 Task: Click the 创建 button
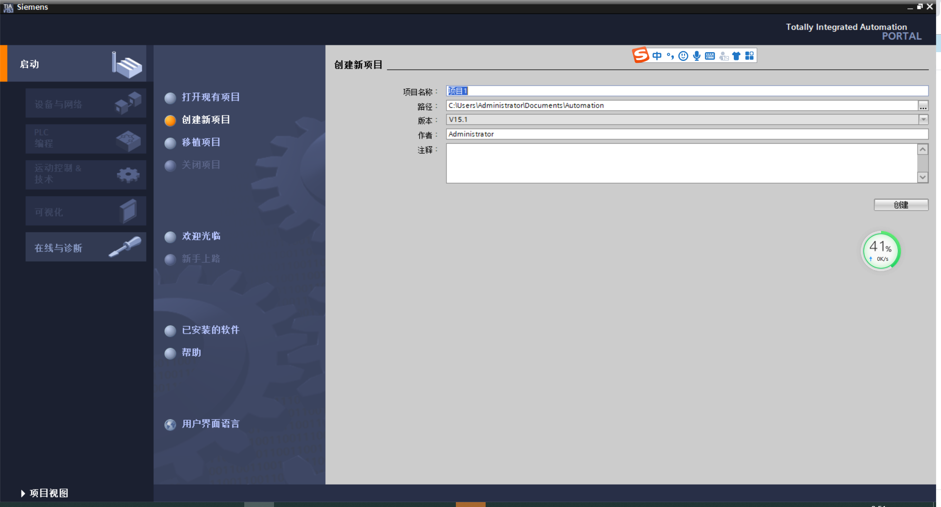901,205
